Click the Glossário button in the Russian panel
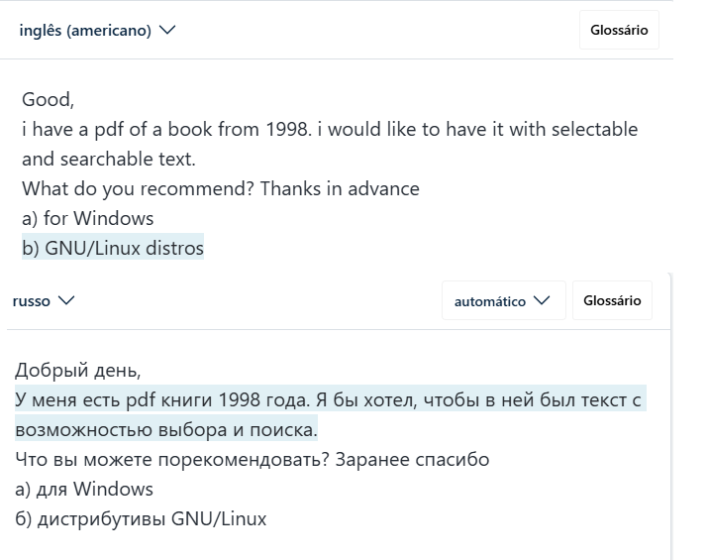The image size is (709, 560). tap(612, 301)
